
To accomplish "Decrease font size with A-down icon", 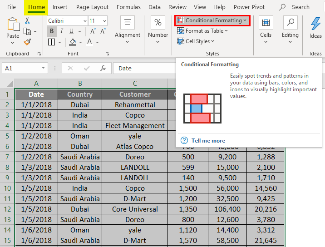I will pos(103,31).
